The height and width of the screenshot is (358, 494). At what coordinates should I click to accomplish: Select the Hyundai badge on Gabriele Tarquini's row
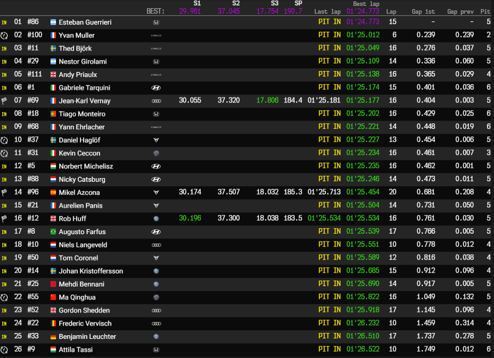157,87
